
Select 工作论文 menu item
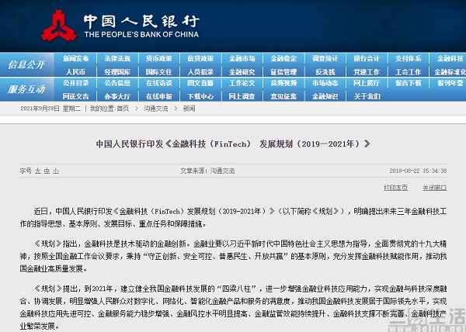point(242,83)
